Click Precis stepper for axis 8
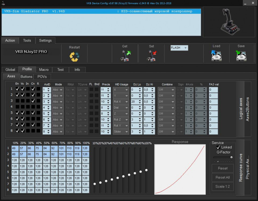Viewport: 258px width, 201px height. (108, 132)
